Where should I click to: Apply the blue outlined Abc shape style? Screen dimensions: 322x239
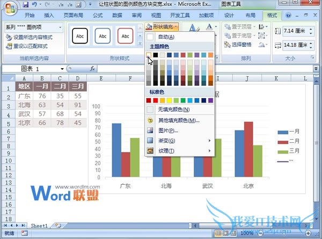tap(103, 36)
